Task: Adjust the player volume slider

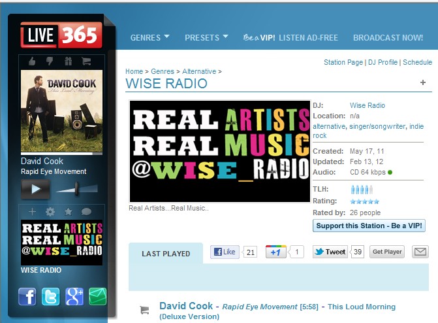Action: 77,189
